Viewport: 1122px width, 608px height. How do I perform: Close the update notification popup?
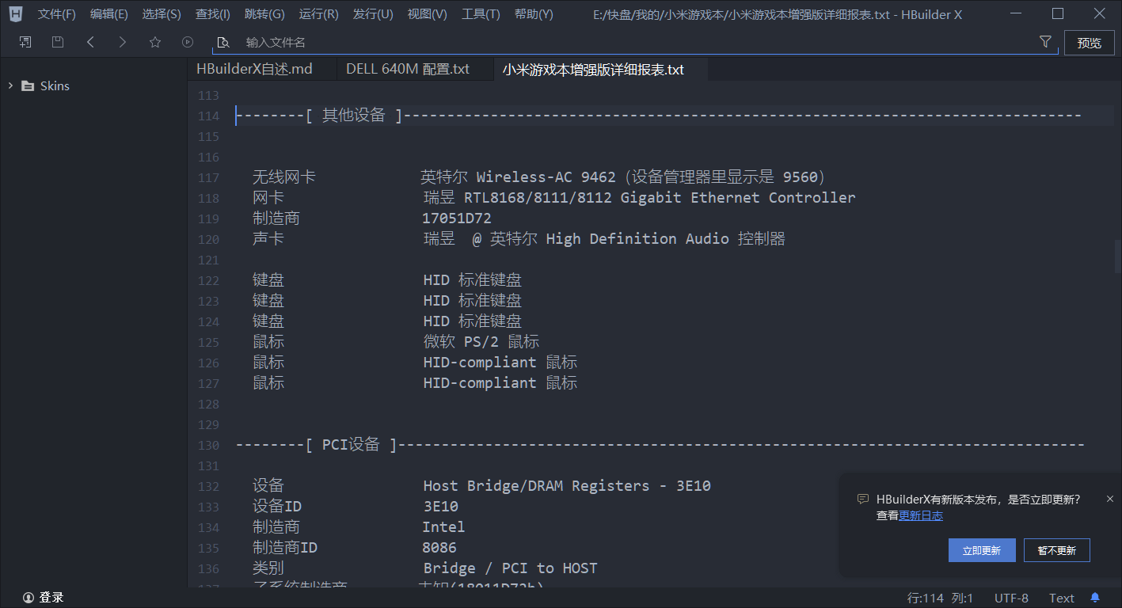click(1110, 499)
